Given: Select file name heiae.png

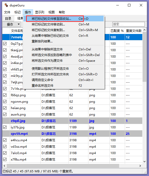Looking at the screenshot, I should [18, 108].
